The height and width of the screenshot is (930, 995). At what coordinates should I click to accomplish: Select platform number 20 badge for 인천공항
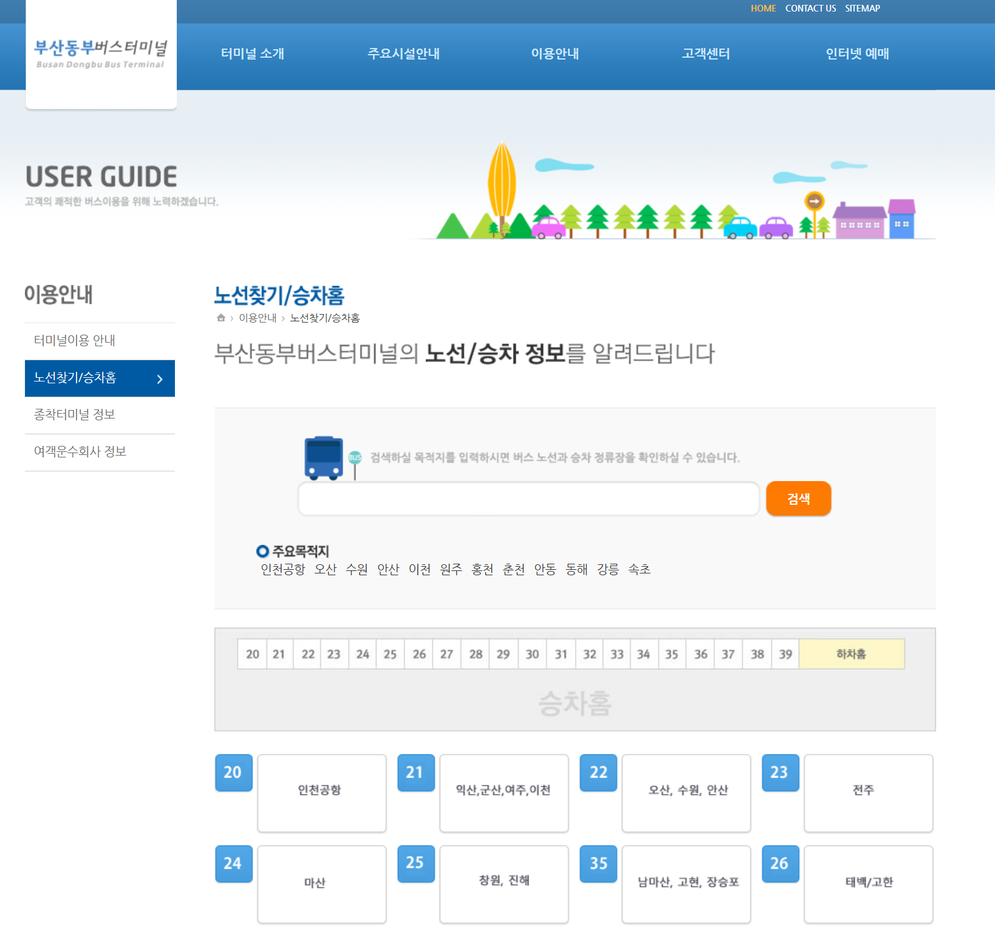(233, 773)
